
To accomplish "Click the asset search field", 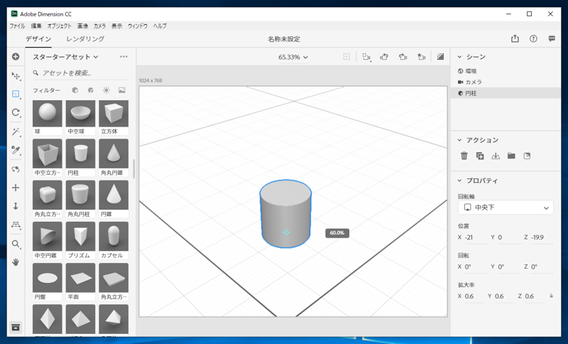I will 80,73.
